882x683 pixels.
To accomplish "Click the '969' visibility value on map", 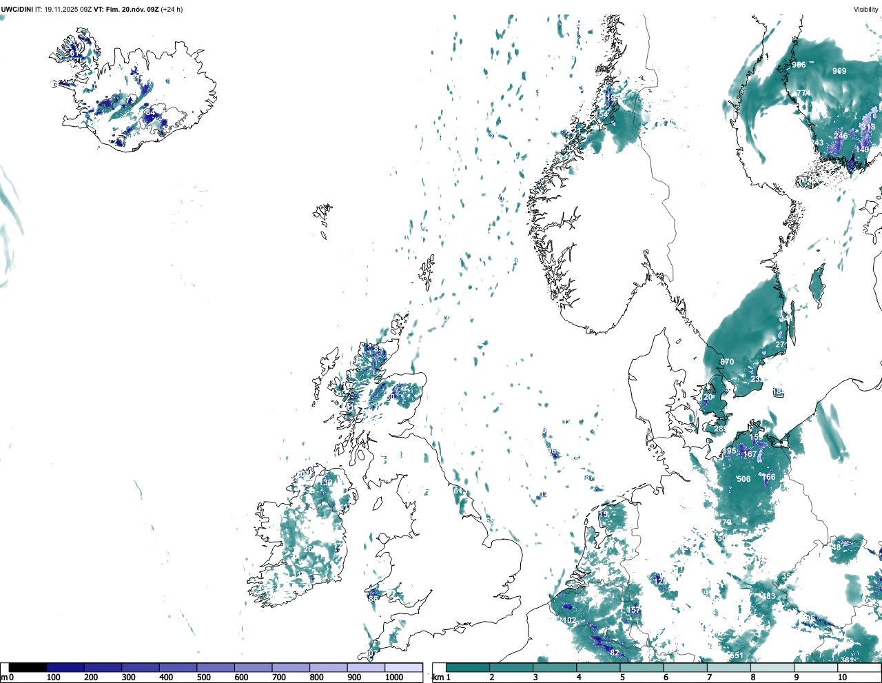I will tap(839, 71).
